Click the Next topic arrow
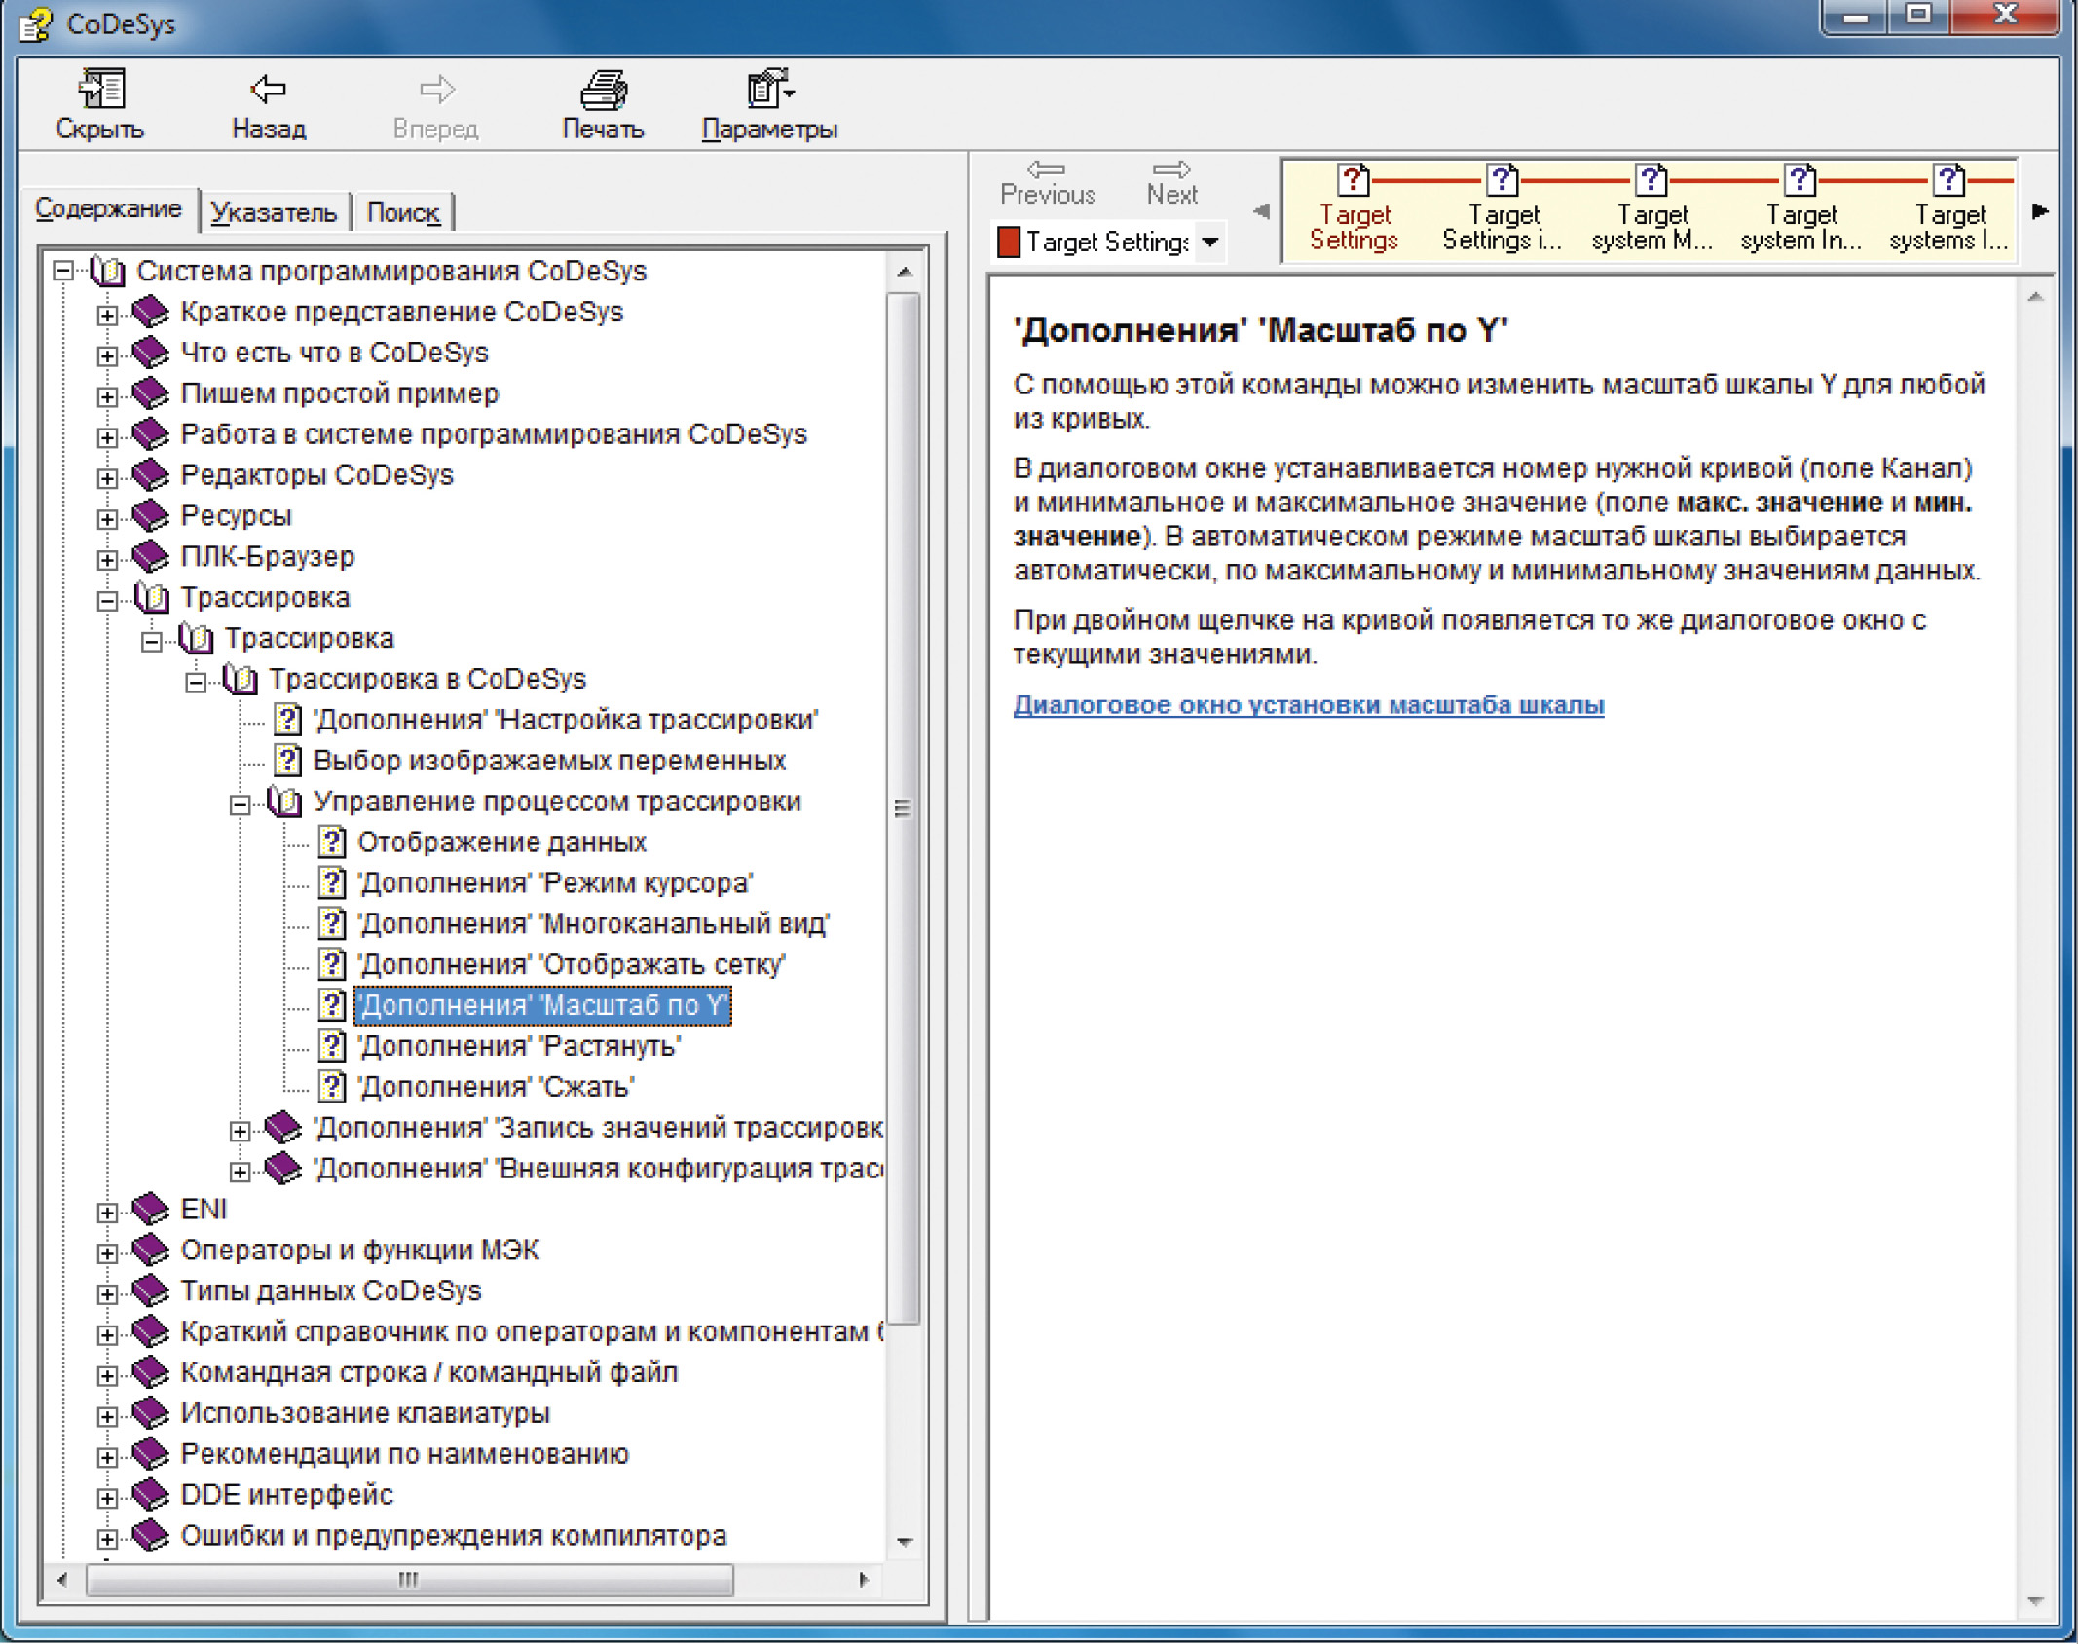Viewport: 2078px width, 1644px height. (x=1171, y=169)
